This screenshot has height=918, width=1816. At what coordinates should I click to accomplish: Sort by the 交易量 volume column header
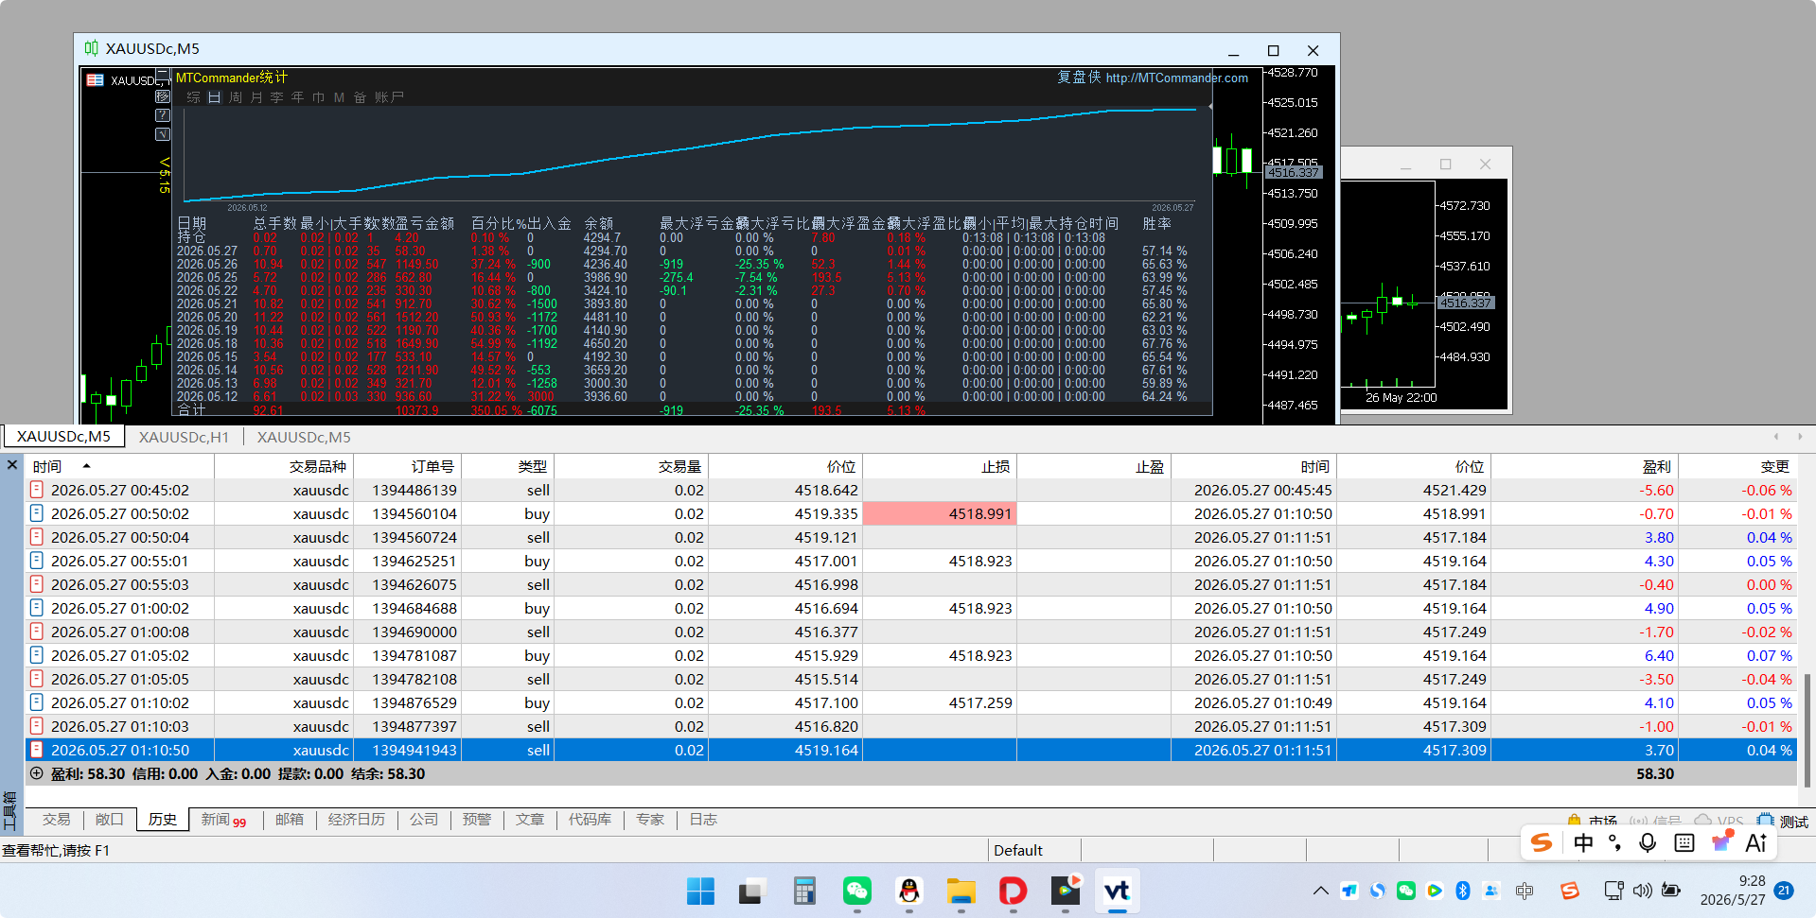tap(631, 466)
